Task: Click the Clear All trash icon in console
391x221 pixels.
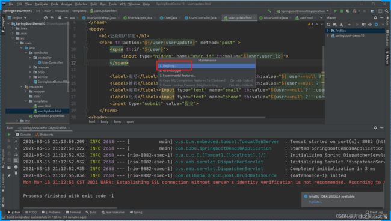Action: [x=16, y=173]
